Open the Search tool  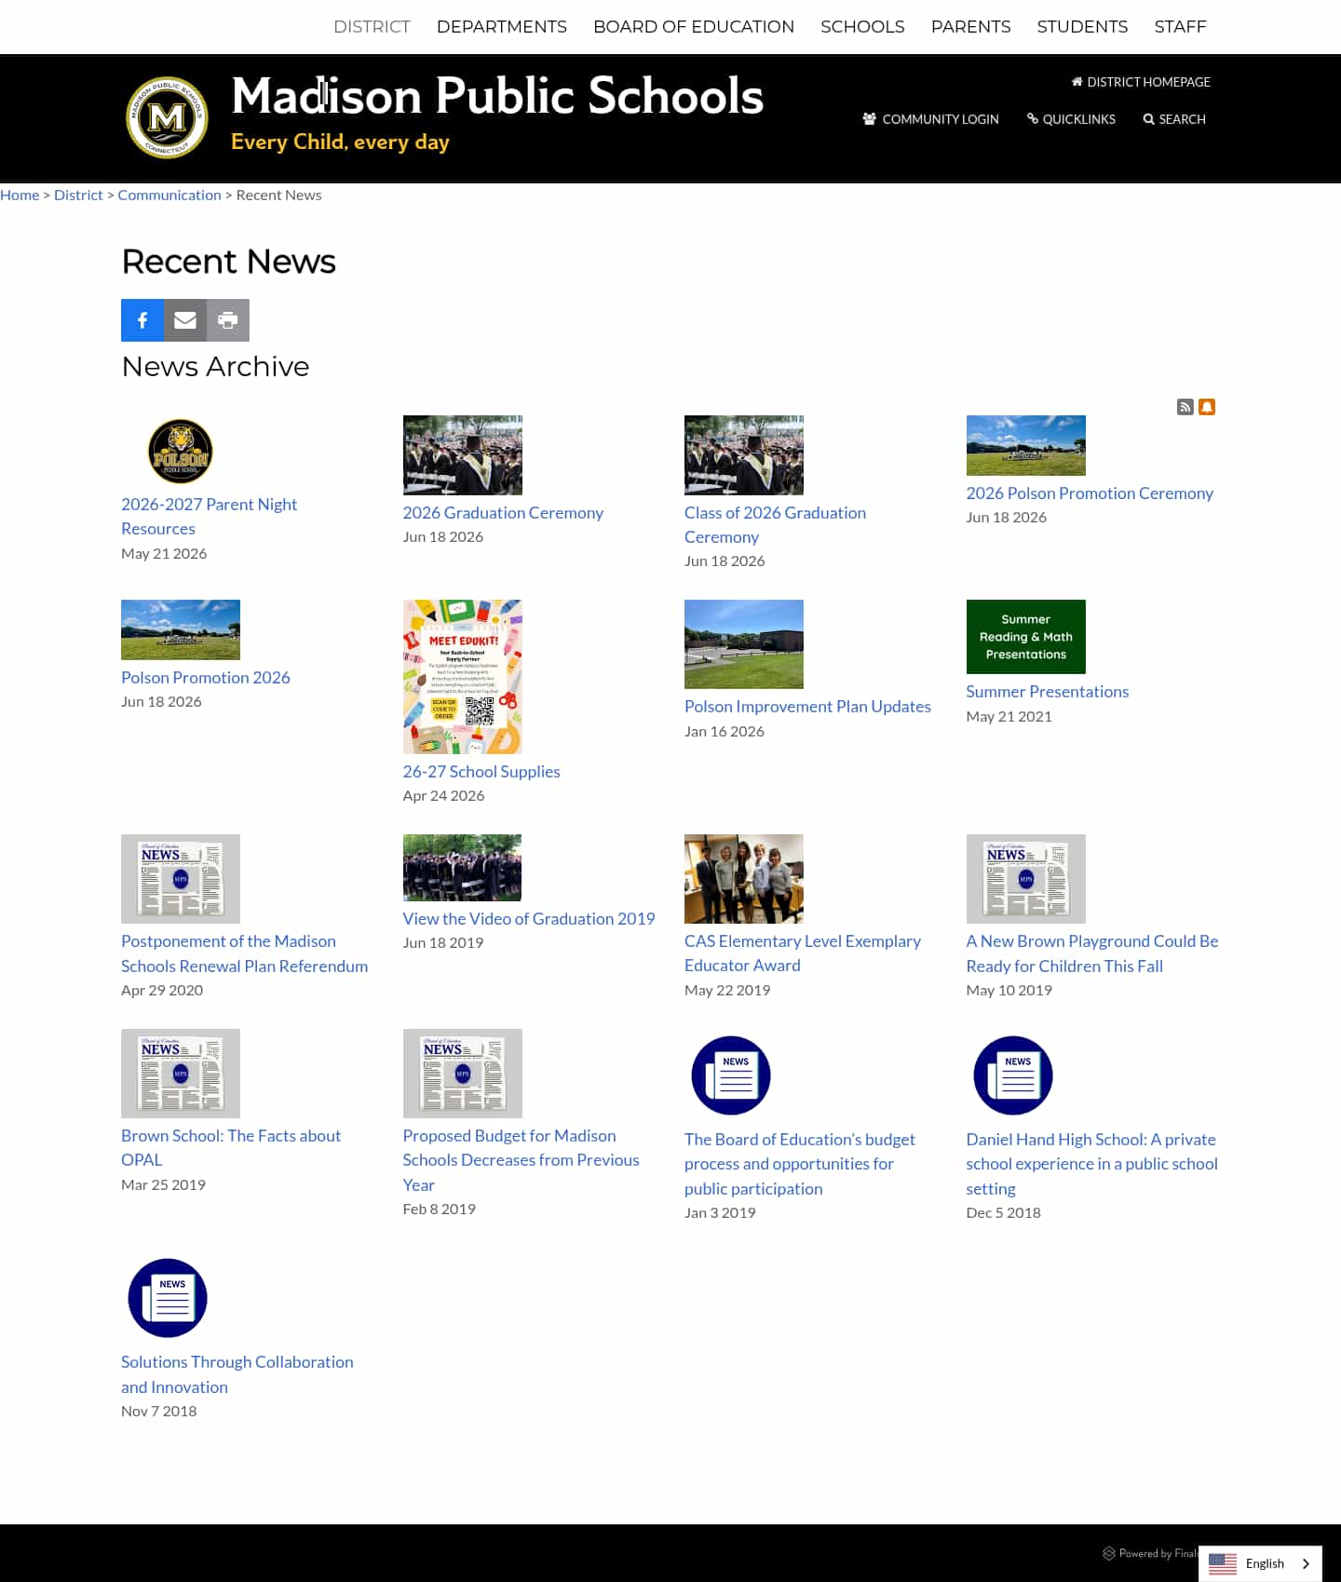(1174, 119)
